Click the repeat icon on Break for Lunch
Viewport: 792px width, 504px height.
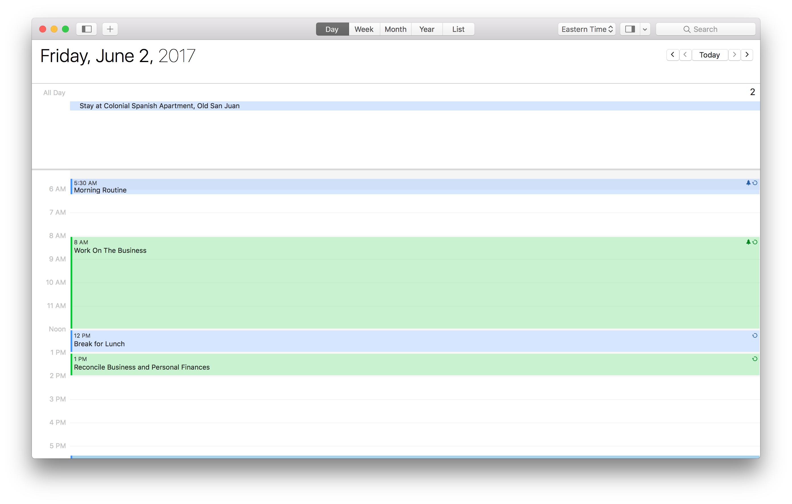click(x=754, y=335)
